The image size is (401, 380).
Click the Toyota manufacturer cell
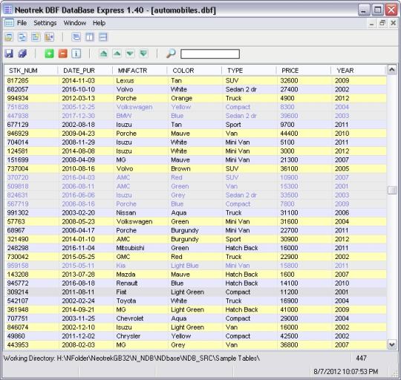tap(125, 301)
